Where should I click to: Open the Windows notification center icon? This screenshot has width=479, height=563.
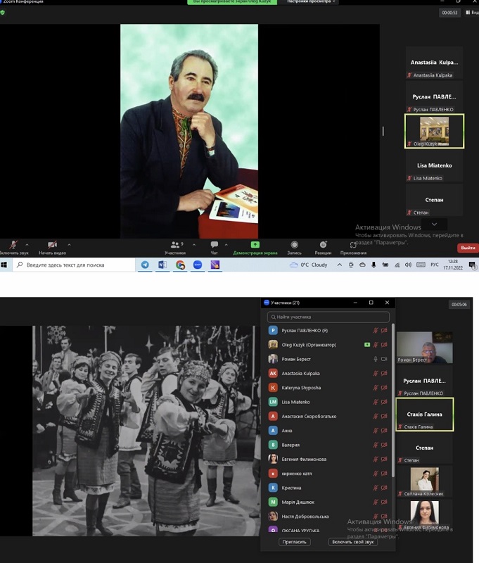[x=473, y=265]
